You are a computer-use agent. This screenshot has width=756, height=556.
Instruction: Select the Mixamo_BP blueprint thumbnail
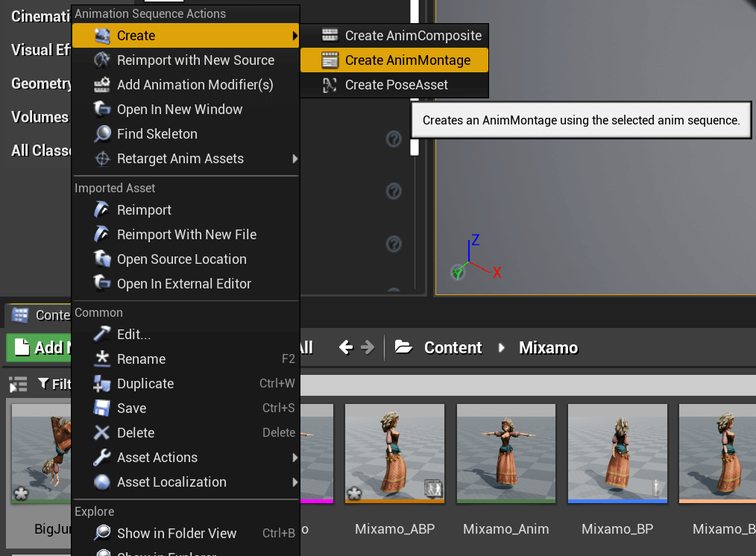[x=617, y=453]
